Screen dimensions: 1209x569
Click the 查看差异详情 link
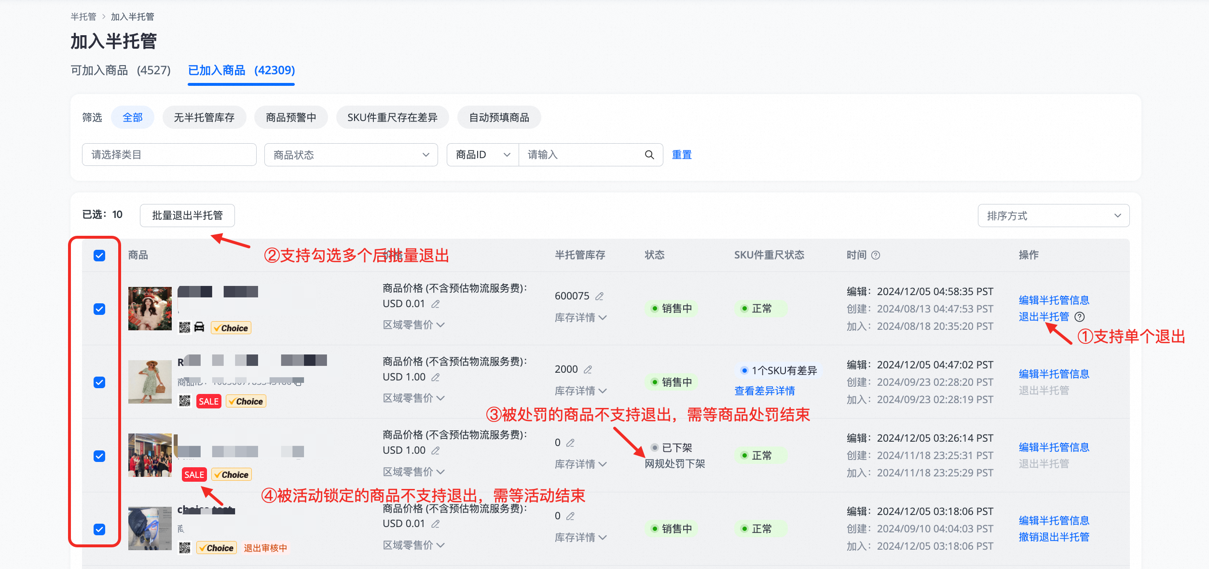coord(764,391)
